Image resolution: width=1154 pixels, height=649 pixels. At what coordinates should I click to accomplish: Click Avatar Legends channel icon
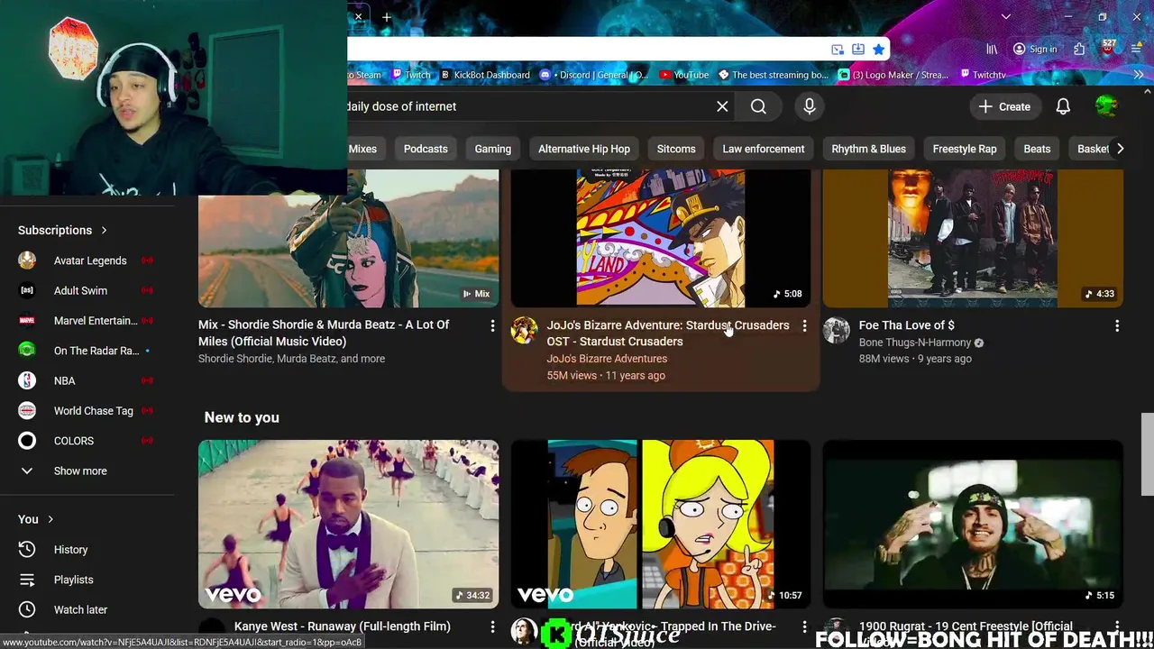pyautogui.click(x=27, y=261)
